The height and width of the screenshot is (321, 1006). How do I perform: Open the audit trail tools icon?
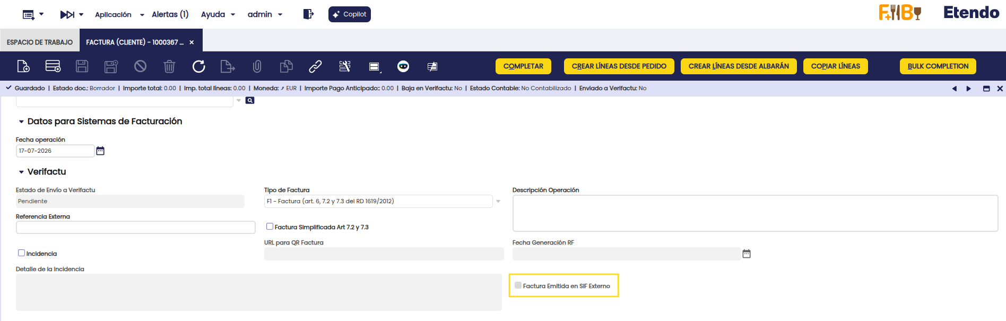tap(345, 66)
